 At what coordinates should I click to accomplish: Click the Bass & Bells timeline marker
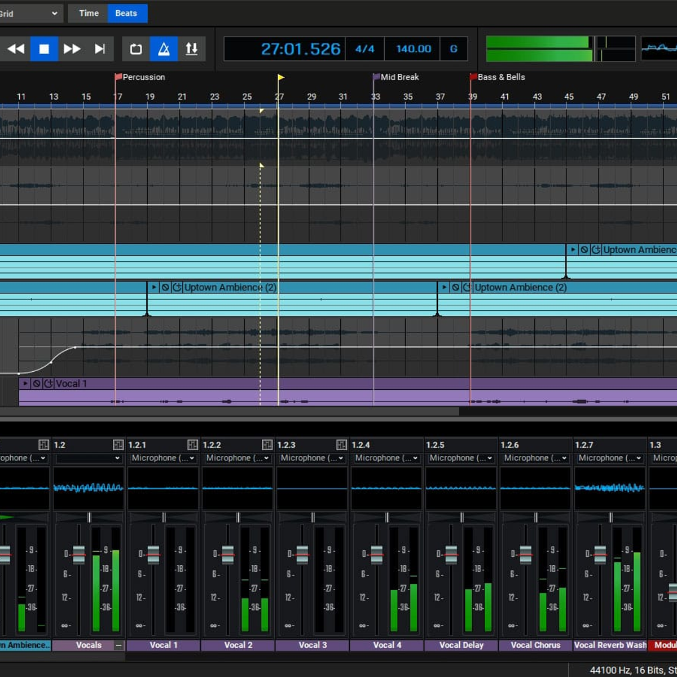click(498, 77)
